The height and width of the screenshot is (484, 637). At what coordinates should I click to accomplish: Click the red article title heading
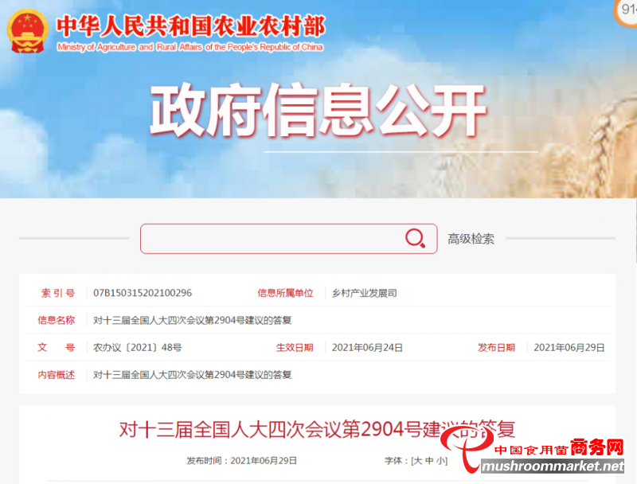(317, 430)
